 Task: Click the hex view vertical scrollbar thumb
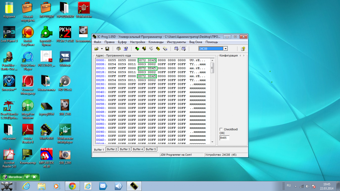pyautogui.click(x=212, y=68)
